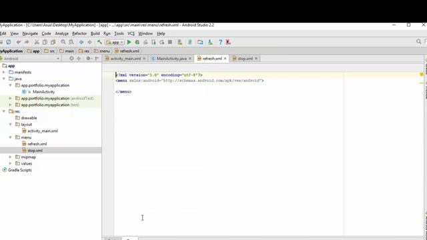427x240 pixels.
Task: Open the View menu
Action: 15,33
